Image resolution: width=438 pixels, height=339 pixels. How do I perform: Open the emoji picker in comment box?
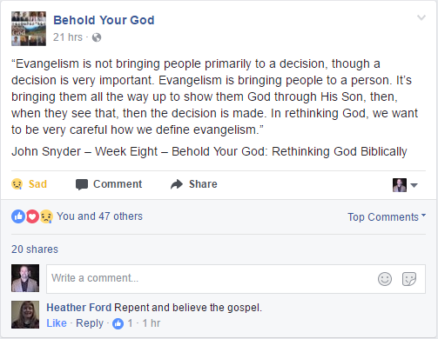385,279
